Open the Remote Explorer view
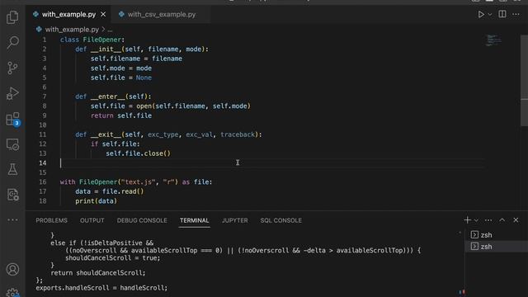The width and height of the screenshot is (528, 297). pos(12,144)
